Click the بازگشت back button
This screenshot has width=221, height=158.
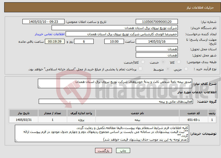click(103, 150)
